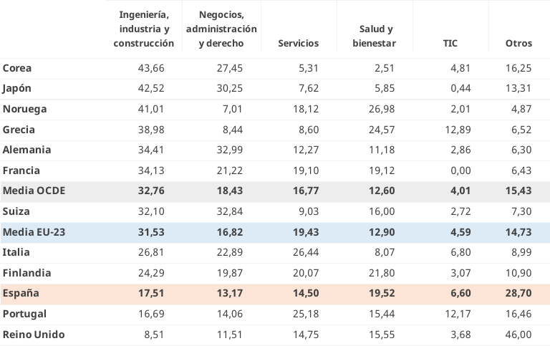Click the Reino Unido row label
The height and width of the screenshot is (346, 550).
pos(34,335)
